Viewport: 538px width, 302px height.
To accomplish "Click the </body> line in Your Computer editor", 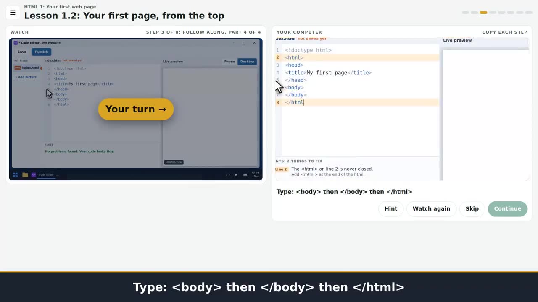I will pos(296,95).
